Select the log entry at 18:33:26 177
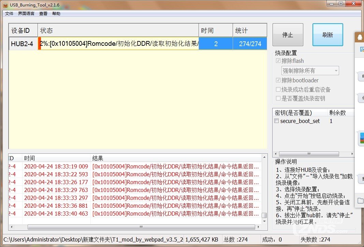Screen dimensions: 364x247 135,182
